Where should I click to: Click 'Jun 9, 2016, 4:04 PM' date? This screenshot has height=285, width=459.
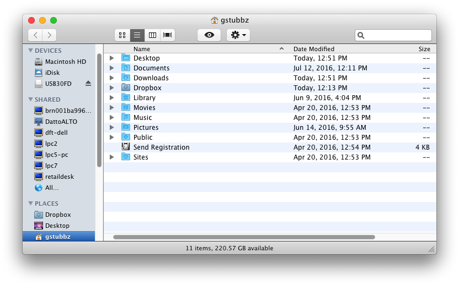(x=327, y=98)
